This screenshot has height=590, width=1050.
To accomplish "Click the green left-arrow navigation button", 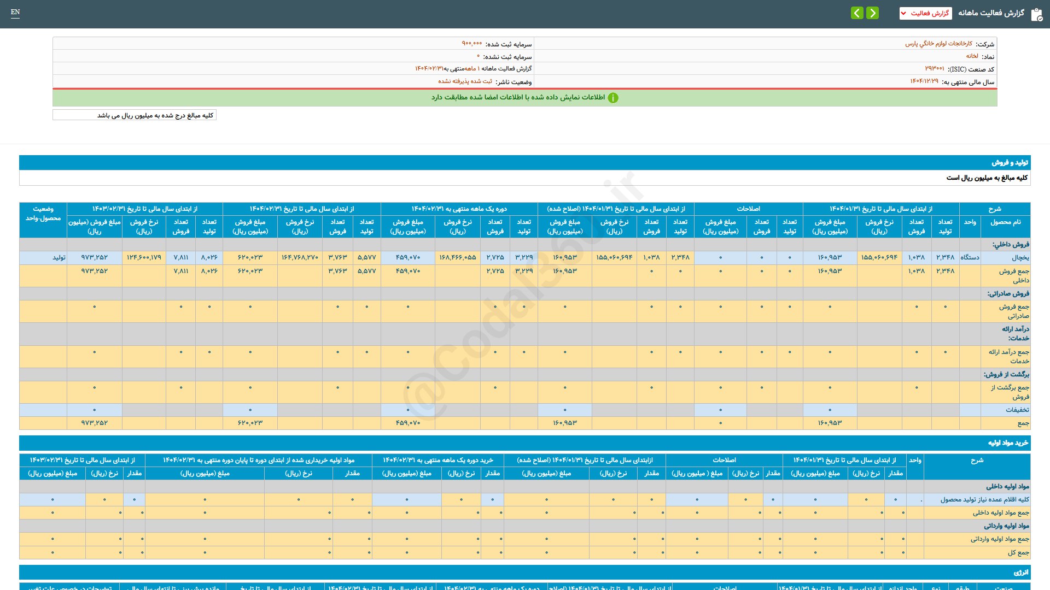I will pos(857,13).
